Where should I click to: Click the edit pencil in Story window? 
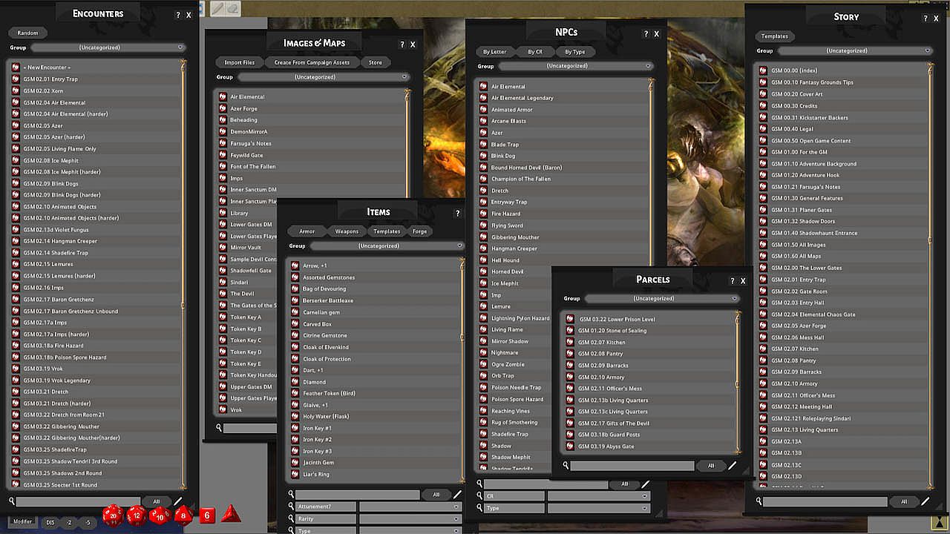click(926, 501)
